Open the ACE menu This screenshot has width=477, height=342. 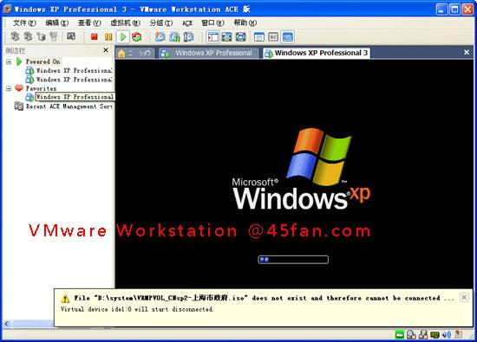(187, 23)
